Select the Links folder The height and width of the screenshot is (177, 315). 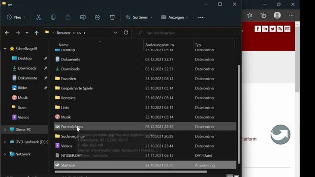click(x=145, y=108)
